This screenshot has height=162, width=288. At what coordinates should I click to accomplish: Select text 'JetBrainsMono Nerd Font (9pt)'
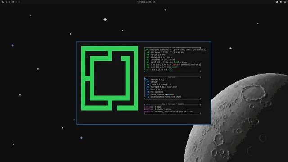pyautogui.click(x=166, y=97)
